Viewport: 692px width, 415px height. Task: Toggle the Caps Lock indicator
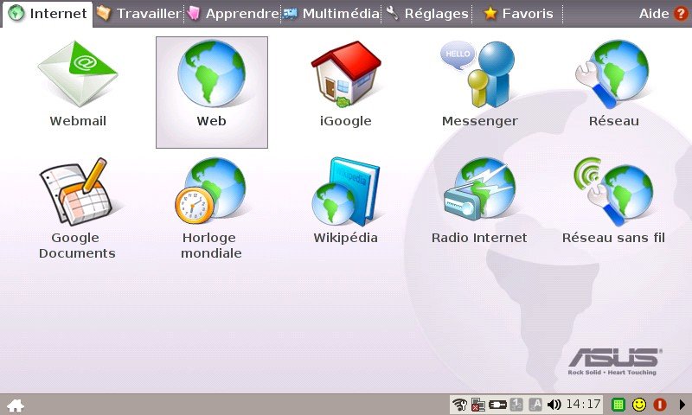pyautogui.click(x=535, y=404)
